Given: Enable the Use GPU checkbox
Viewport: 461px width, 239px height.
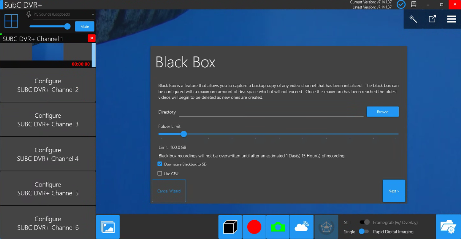Looking at the screenshot, I should [160, 173].
